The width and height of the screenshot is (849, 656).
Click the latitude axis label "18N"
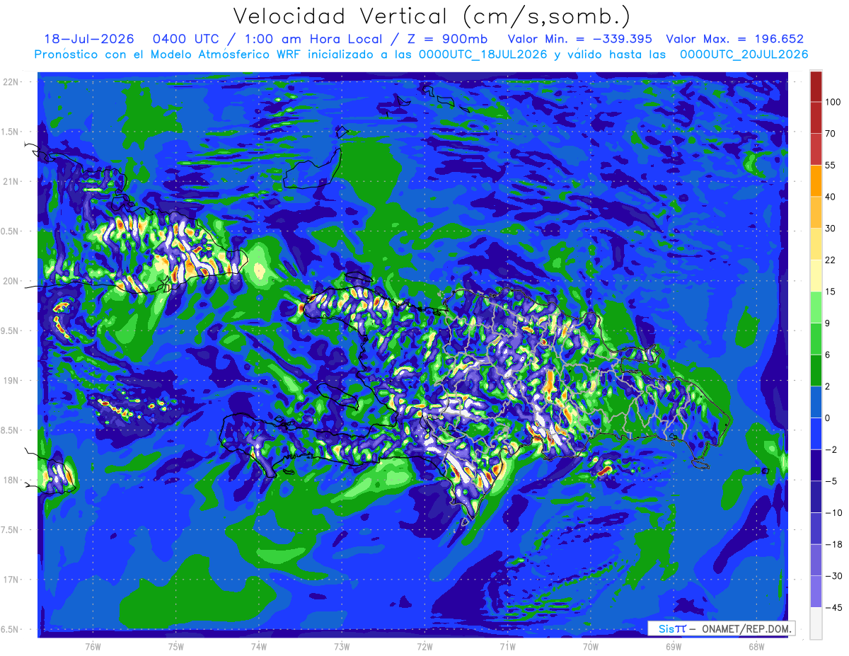pyautogui.click(x=11, y=480)
